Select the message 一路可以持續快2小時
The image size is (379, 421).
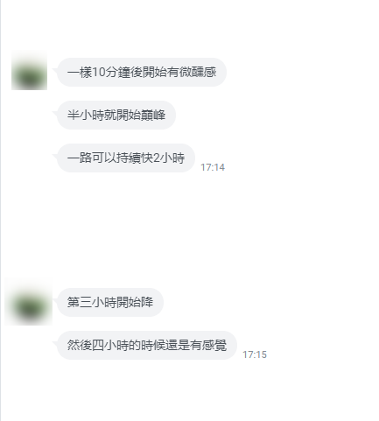[x=126, y=158]
